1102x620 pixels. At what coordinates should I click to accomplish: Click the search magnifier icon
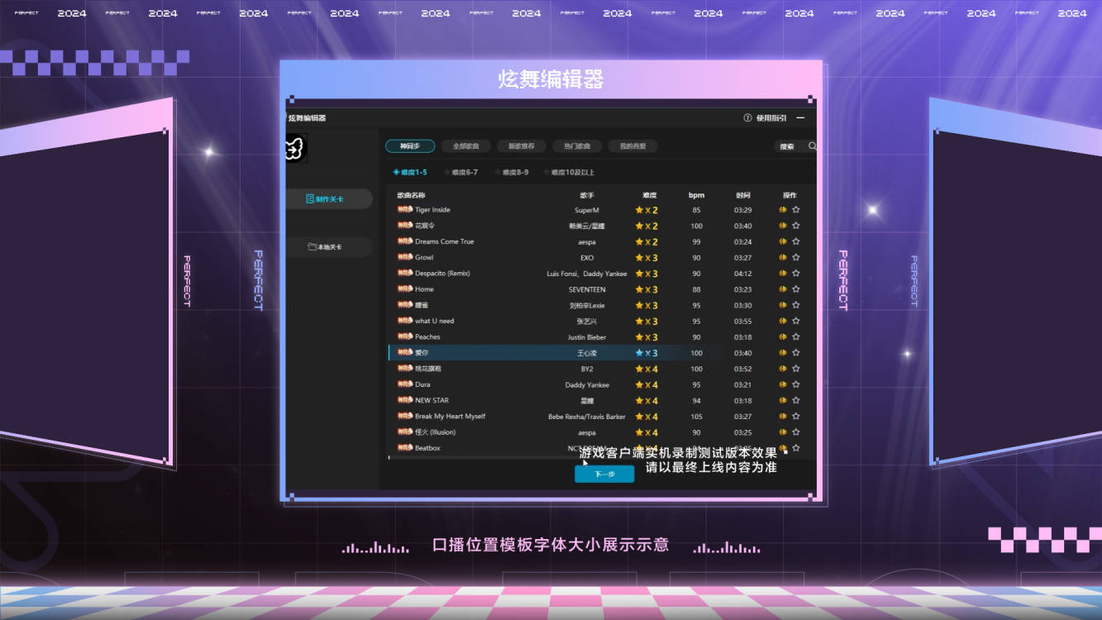tap(812, 145)
